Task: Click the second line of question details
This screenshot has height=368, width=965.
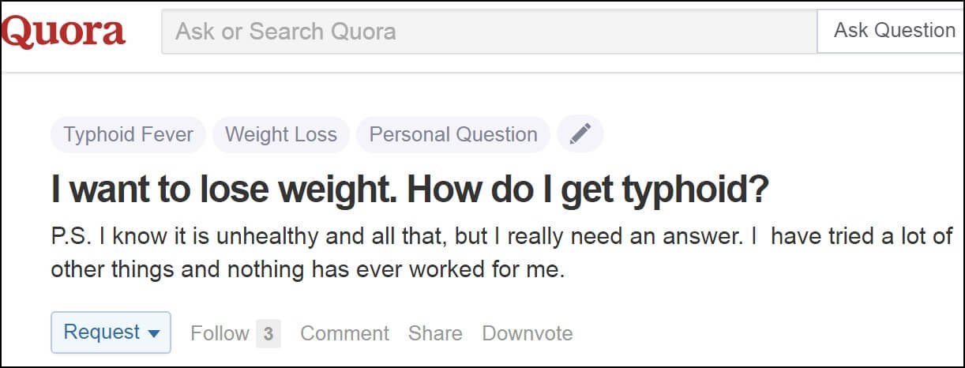Action: [308, 270]
